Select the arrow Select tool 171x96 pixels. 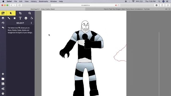[11, 13]
